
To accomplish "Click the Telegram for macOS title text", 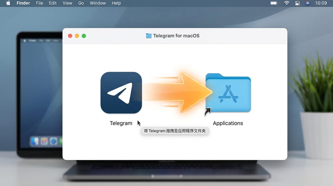I will click(x=176, y=36).
